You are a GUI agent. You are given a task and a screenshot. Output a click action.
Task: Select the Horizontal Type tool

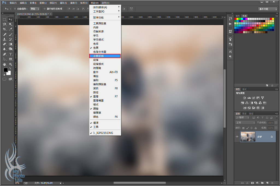[11, 54]
